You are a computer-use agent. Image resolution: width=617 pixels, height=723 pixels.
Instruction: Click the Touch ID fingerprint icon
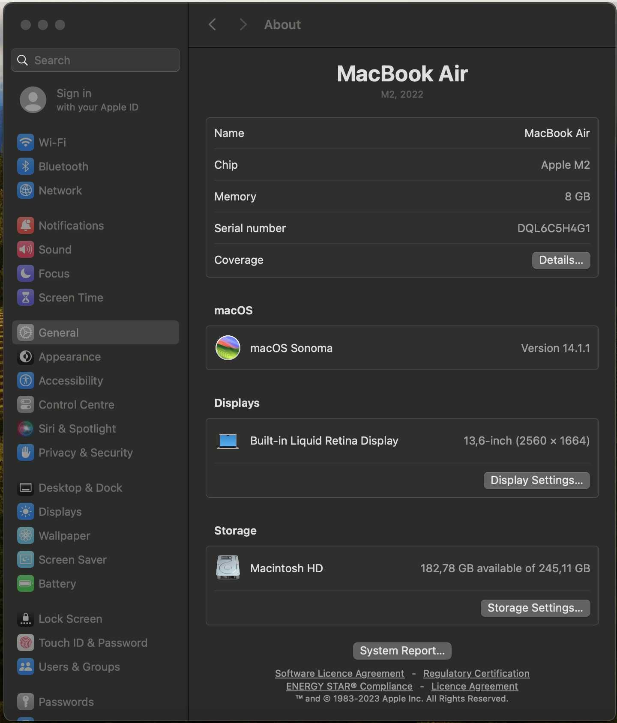26,642
